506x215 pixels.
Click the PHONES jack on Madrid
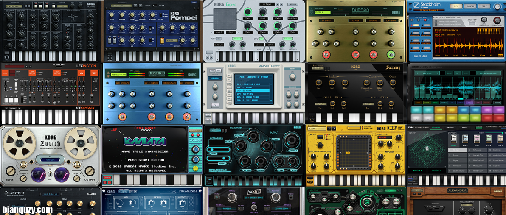[x=291, y=197]
